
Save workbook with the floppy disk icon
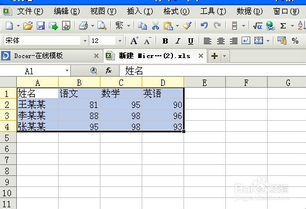pyautogui.click(x=41, y=26)
